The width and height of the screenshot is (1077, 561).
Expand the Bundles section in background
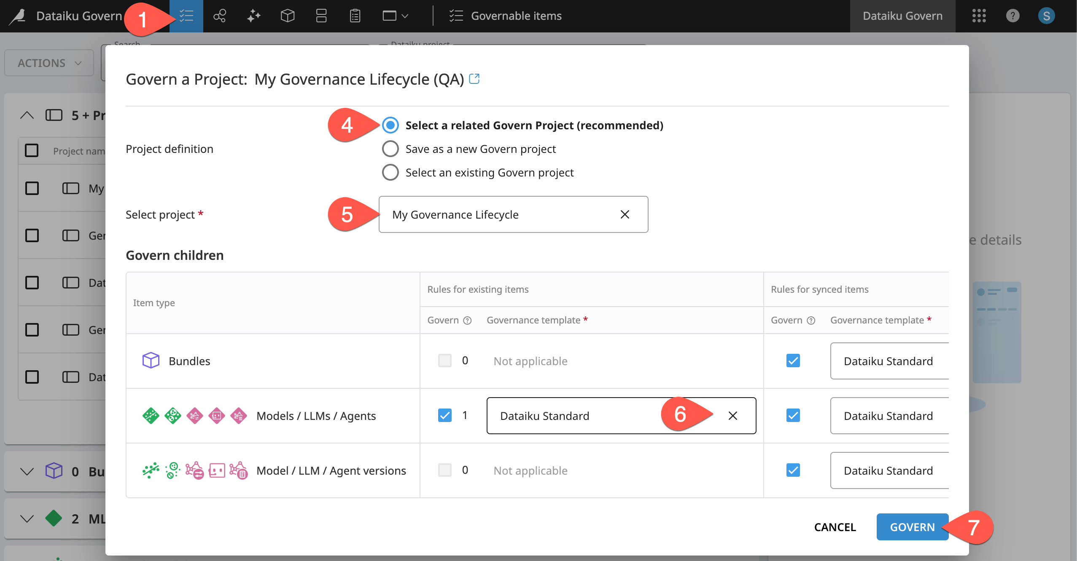click(27, 471)
